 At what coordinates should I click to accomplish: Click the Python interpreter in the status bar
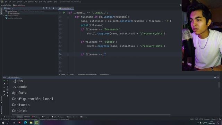[214, 119]
